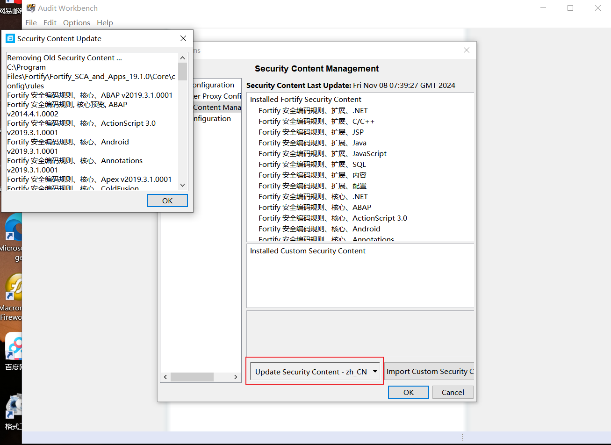Click the horizontal scrollbar thumb in options tree
This screenshot has height=445, width=611.
tap(192, 377)
